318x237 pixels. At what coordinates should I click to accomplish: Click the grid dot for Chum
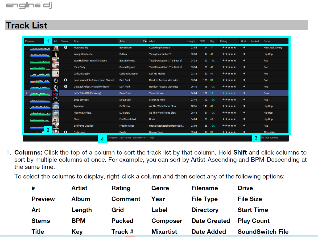pyautogui.click(x=244, y=119)
